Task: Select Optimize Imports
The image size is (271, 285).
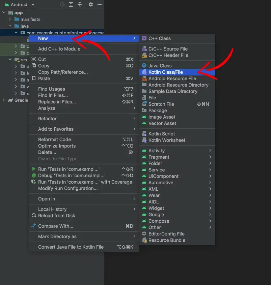Action: tap(84, 146)
